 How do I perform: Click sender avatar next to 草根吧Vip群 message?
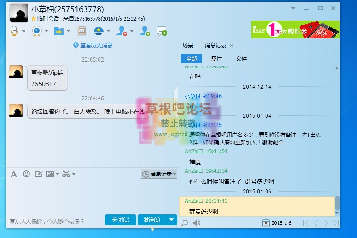pyautogui.click(x=16, y=72)
